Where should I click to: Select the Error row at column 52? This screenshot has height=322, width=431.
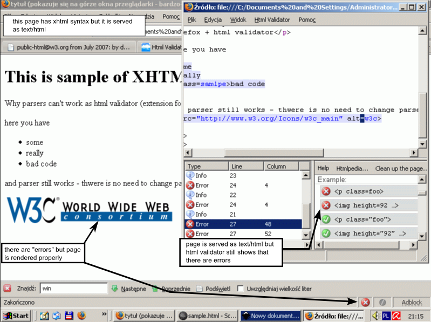[x=243, y=234]
